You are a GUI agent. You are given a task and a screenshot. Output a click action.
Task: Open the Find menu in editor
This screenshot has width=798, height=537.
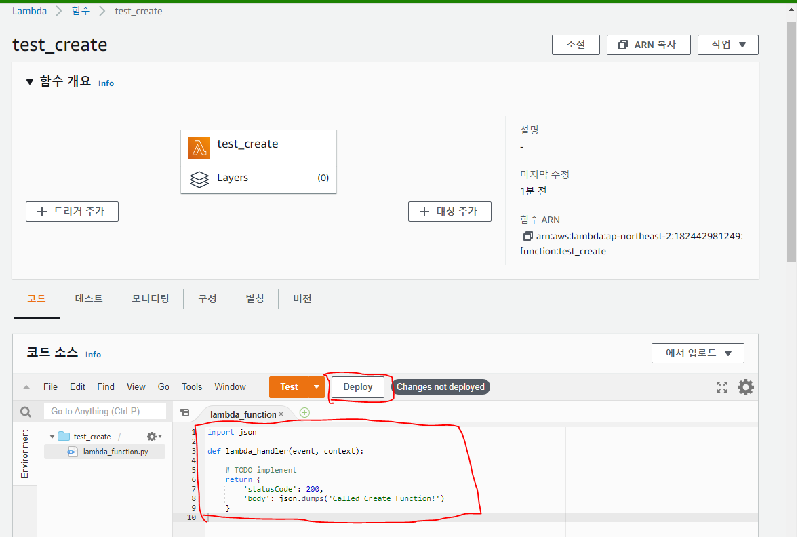click(106, 387)
